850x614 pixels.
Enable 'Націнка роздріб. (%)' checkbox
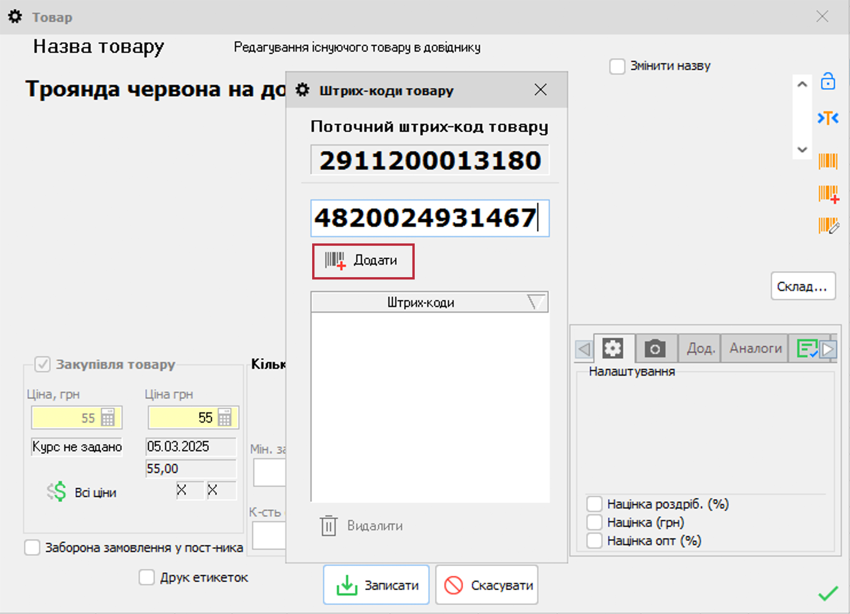coord(595,504)
